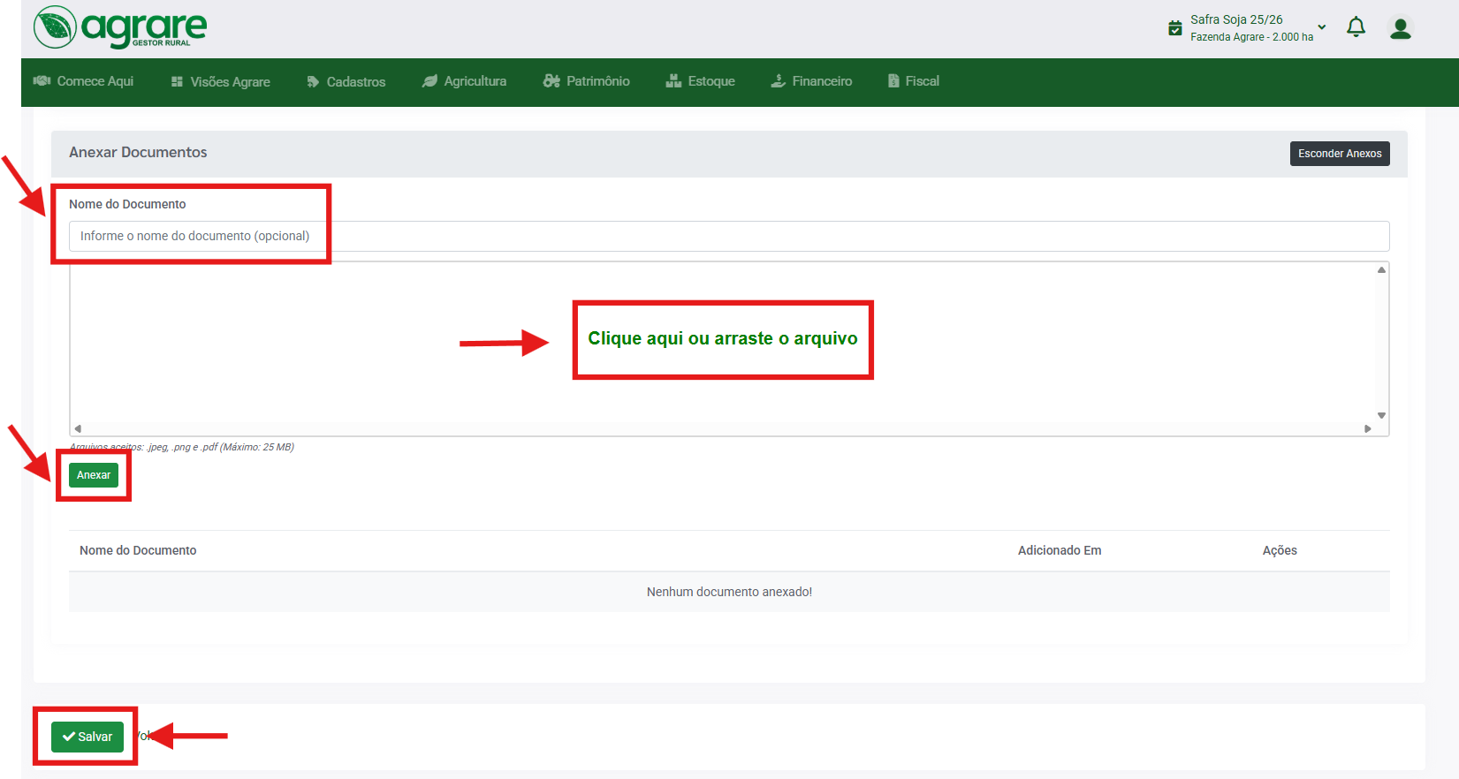Open the Agricultura menu

tap(465, 81)
